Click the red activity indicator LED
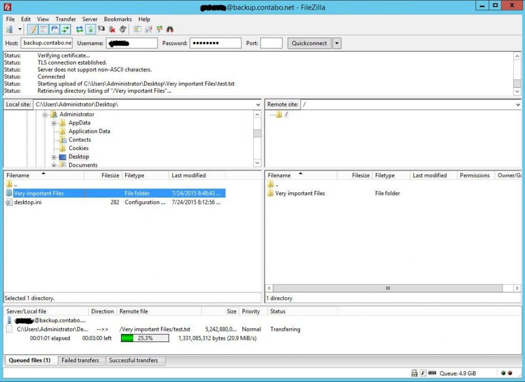Viewport: 525px width, 382px height. coord(510,373)
